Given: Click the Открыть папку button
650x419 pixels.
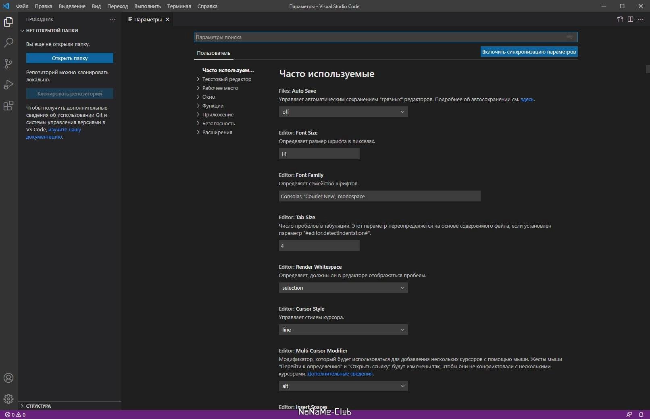Looking at the screenshot, I should click(70, 58).
